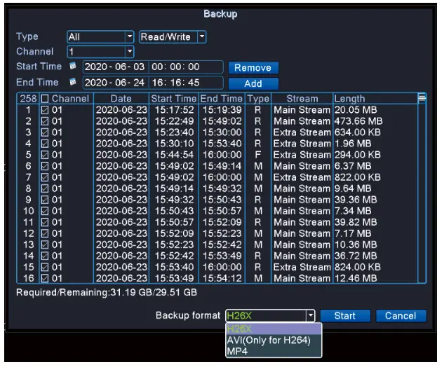442x367 pixels.
Task: Click the End Time date field 2020-06-24
Action: point(115,83)
